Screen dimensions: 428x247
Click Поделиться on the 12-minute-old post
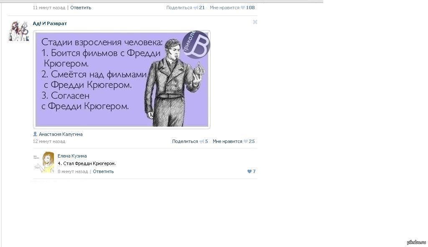(185, 141)
